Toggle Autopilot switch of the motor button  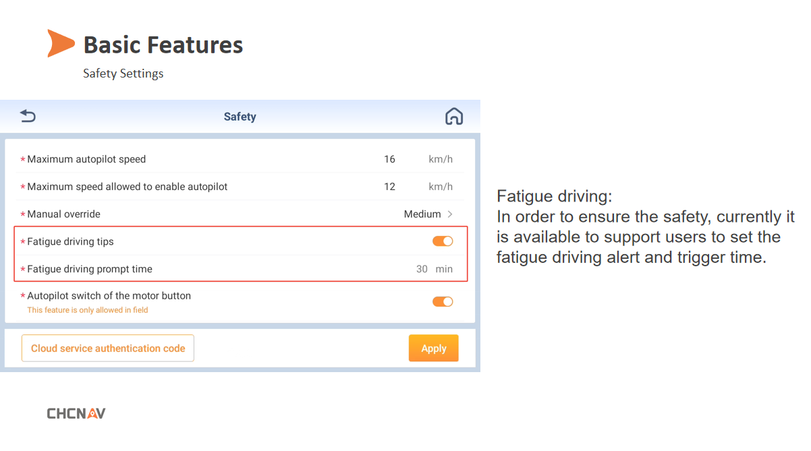click(443, 301)
